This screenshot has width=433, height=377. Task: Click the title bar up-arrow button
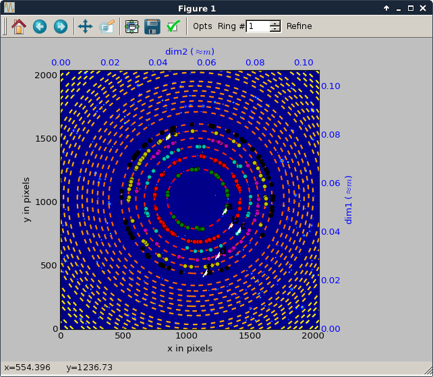point(386,8)
